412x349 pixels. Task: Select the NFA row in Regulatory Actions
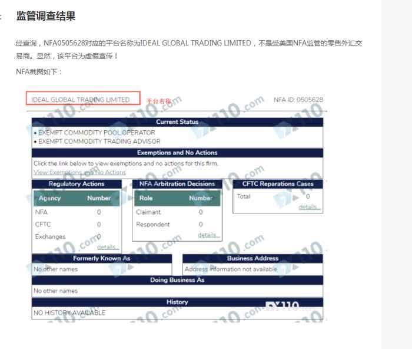pyautogui.click(x=77, y=212)
